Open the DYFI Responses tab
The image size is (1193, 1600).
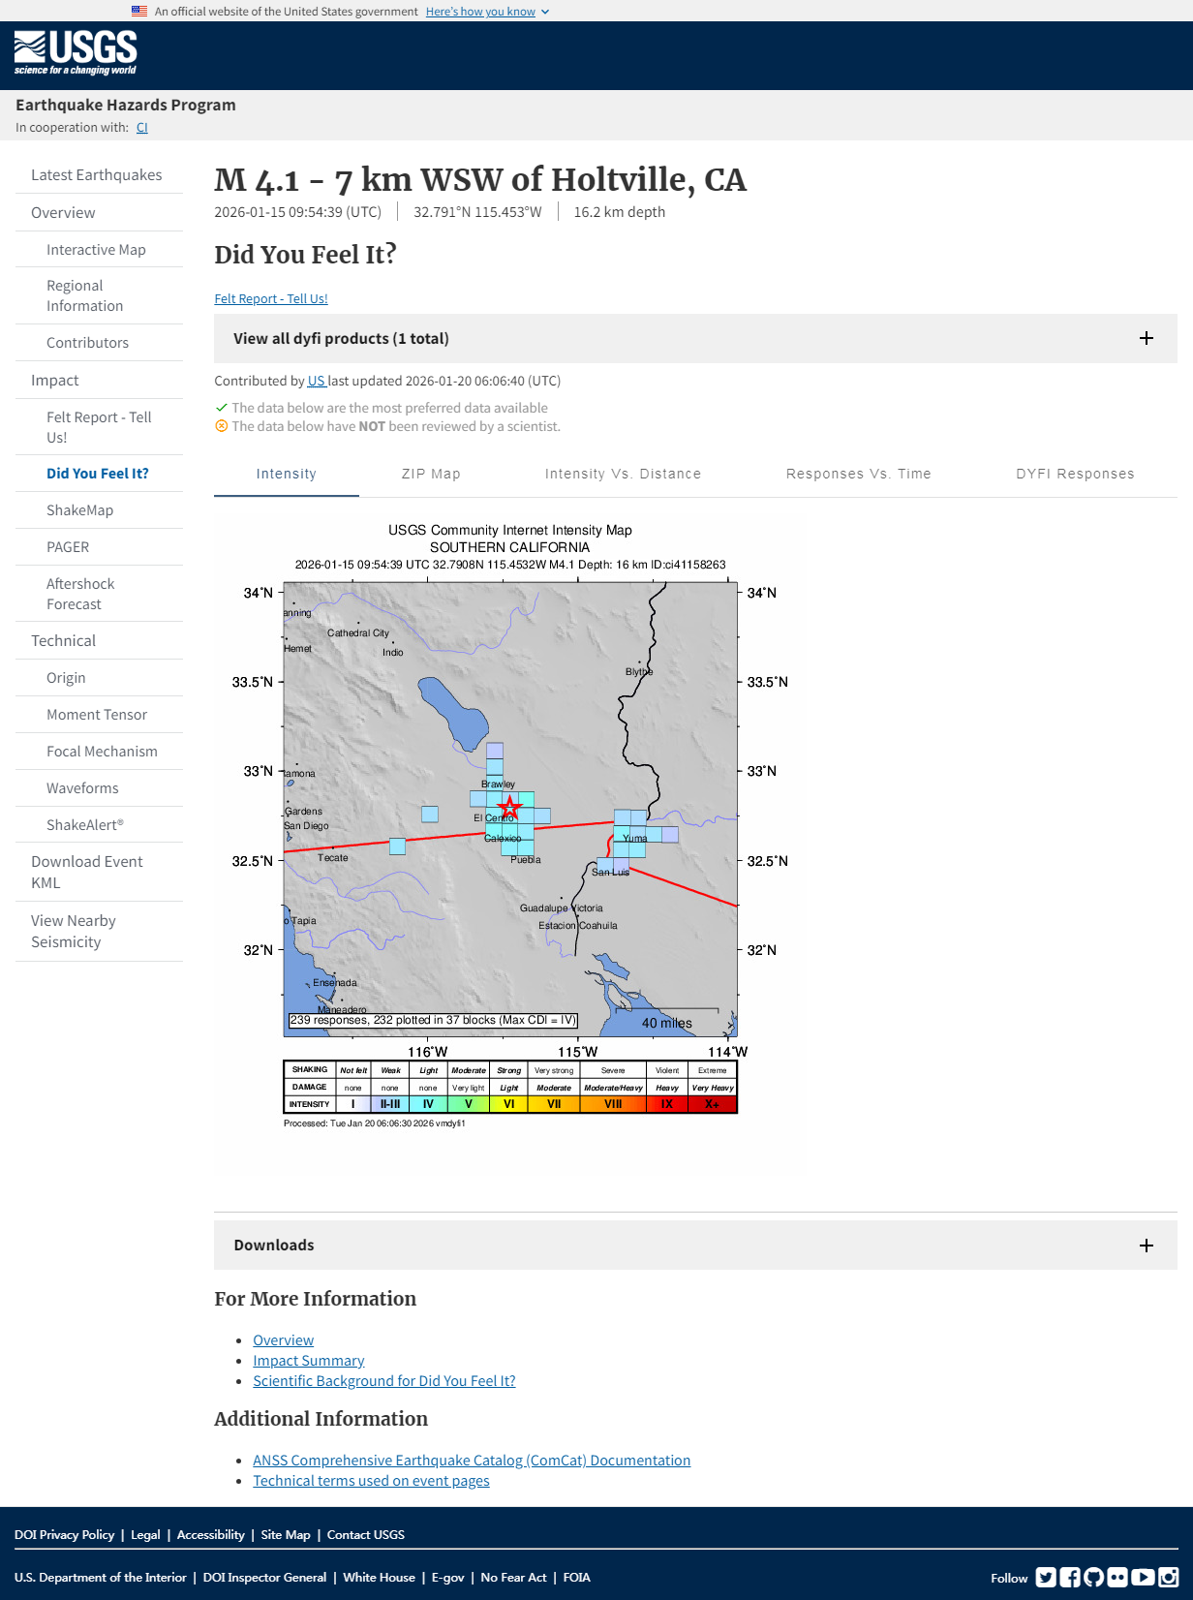pyautogui.click(x=1075, y=474)
